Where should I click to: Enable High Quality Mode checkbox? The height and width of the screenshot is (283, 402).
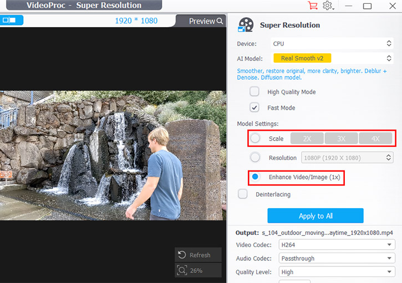pyautogui.click(x=255, y=91)
